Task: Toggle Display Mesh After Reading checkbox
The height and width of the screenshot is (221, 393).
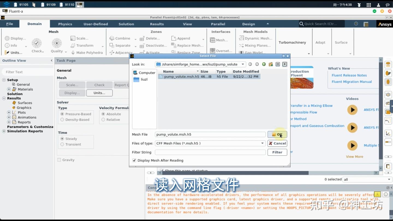Action: coord(134,160)
